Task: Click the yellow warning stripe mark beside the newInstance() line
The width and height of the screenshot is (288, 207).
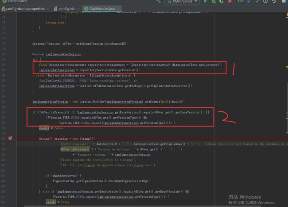Action: coord(287,67)
